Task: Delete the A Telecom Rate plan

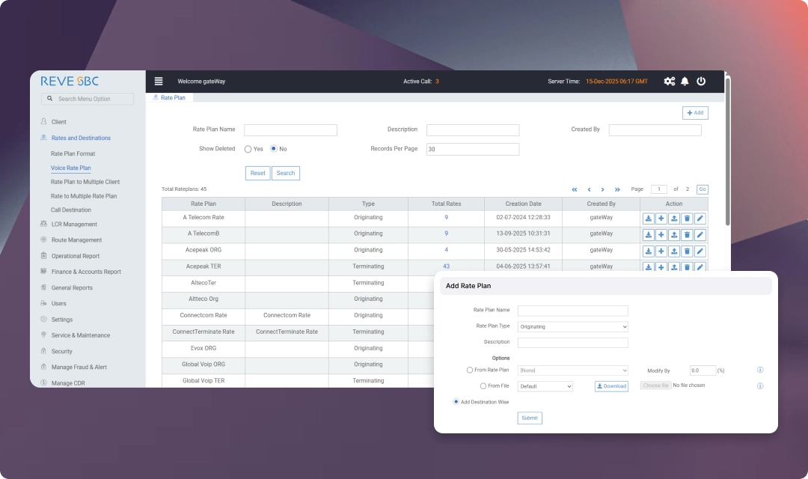Action: click(x=687, y=219)
